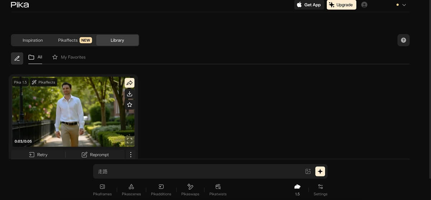Open Pikaframes tool

coord(102,190)
